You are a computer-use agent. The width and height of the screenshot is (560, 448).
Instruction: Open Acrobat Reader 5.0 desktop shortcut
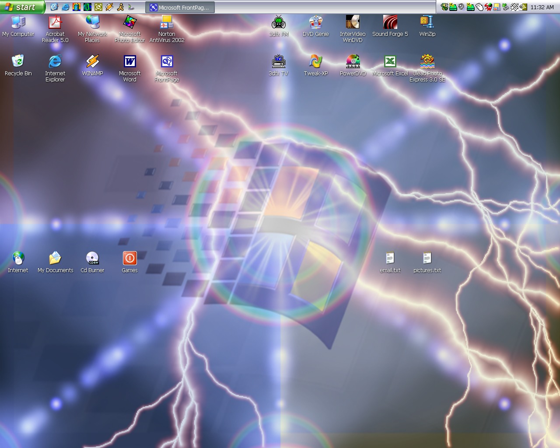(x=55, y=29)
